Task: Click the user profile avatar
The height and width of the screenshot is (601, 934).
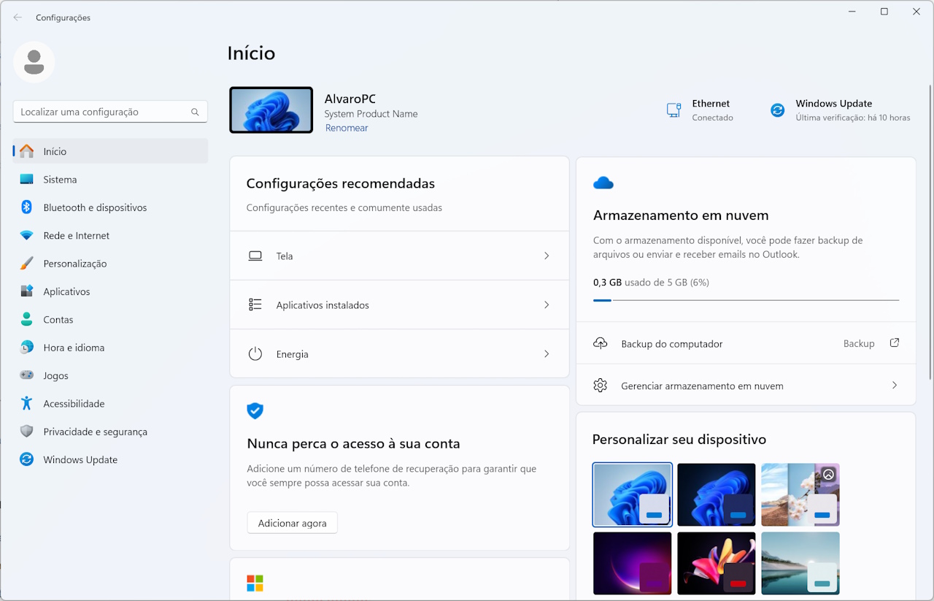Action: click(x=34, y=62)
